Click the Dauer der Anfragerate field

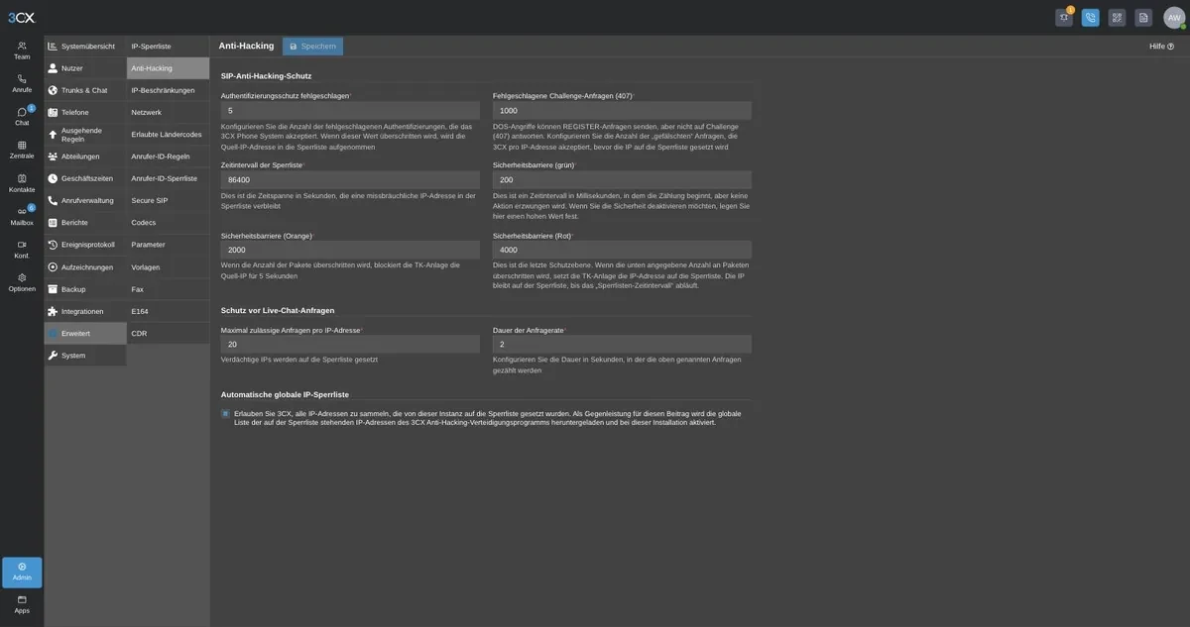click(622, 344)
